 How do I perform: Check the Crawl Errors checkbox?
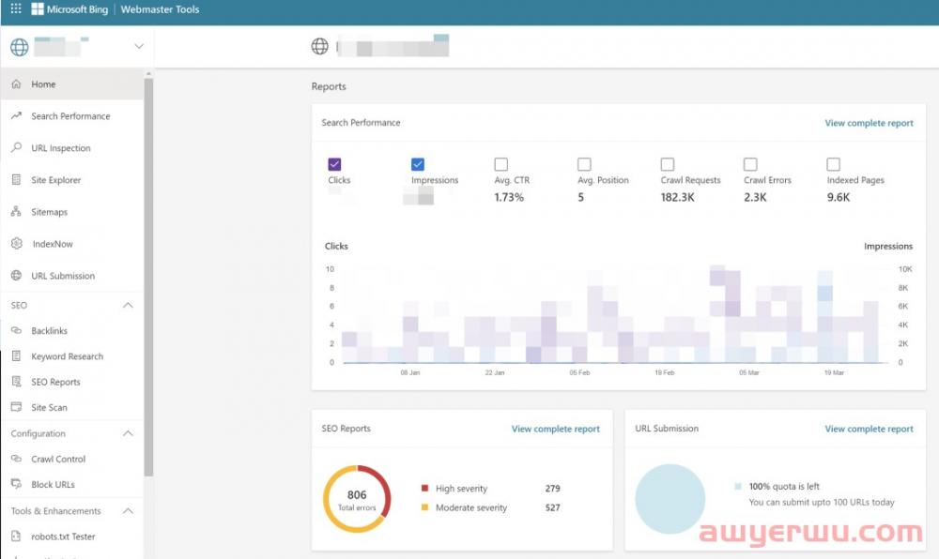[x=750, y=164]
